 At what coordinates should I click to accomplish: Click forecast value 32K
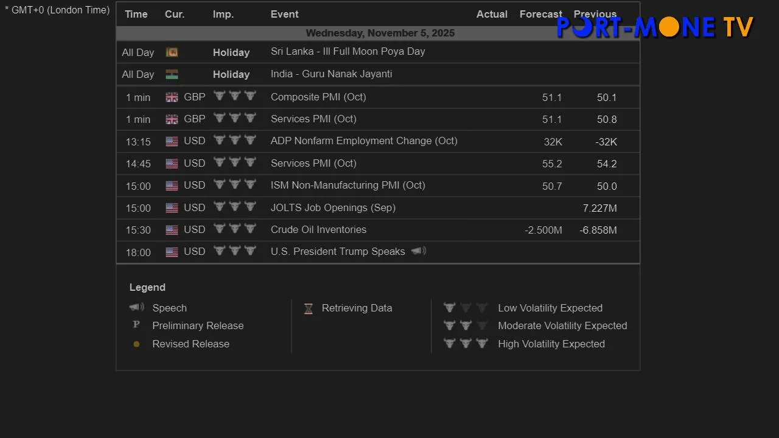click(553, 142)
